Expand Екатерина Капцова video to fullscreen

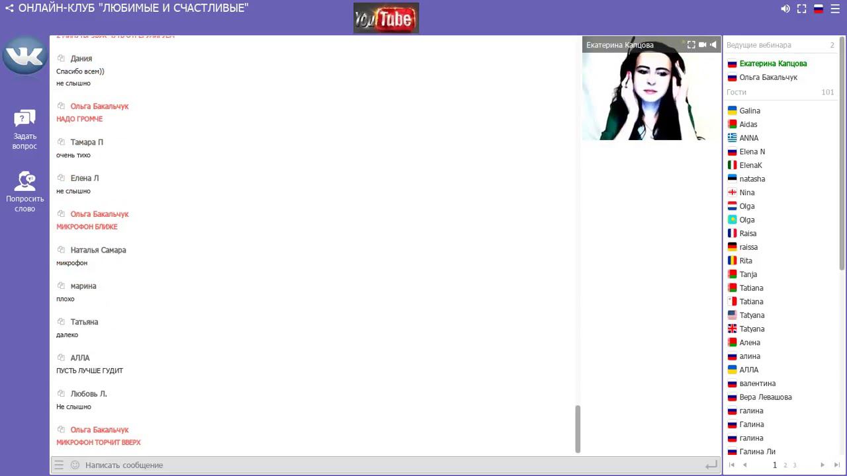691,45
